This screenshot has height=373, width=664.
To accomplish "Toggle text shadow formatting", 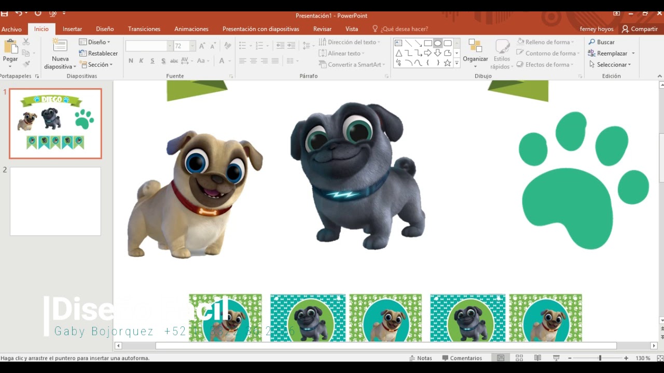I will pyautogui.click(x=163, y=61).
